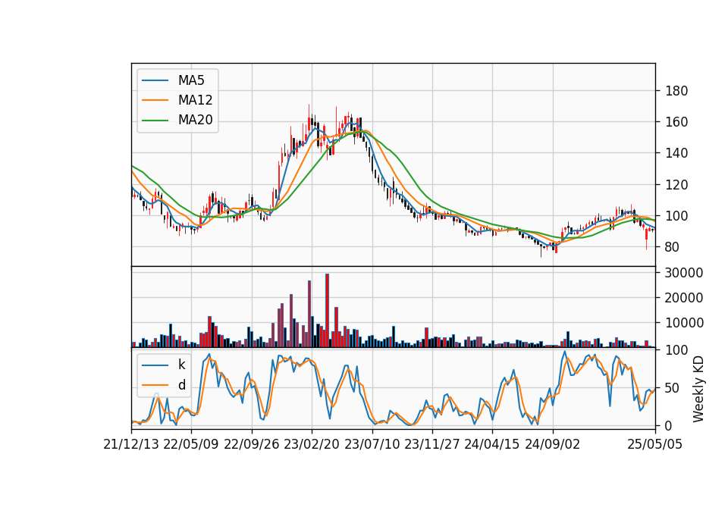This screenshot has width=728, height=523.
Task: Click the MA12 legend label
Action: (195, 100)
